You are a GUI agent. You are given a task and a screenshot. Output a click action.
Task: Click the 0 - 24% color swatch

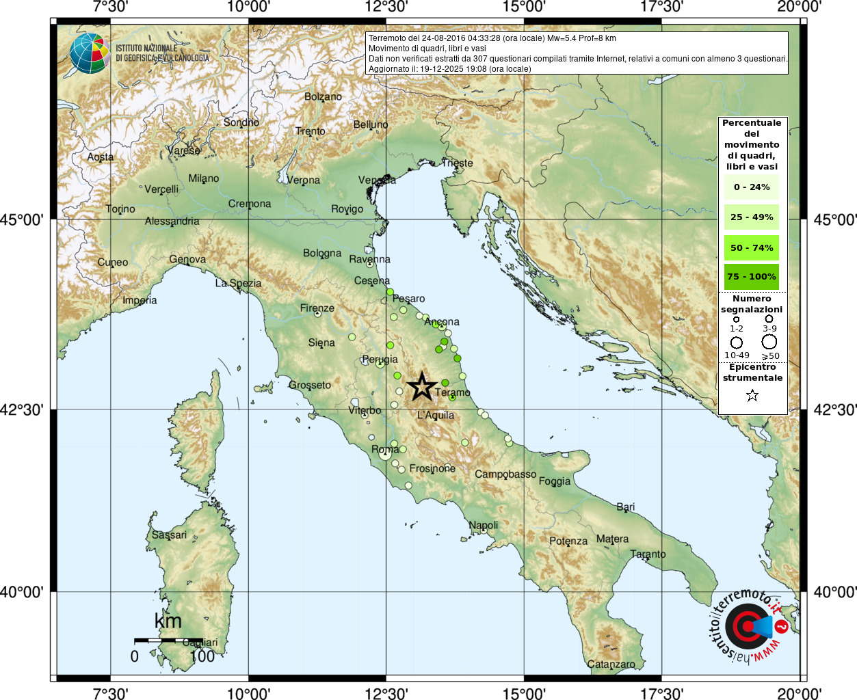(x=752, y=187)
